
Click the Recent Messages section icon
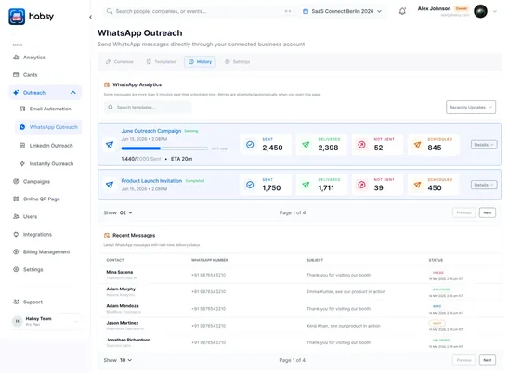(x=107, y=235)
